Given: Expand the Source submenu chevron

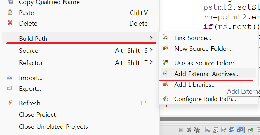Looking at the screenshot, I should coord(151,50).
